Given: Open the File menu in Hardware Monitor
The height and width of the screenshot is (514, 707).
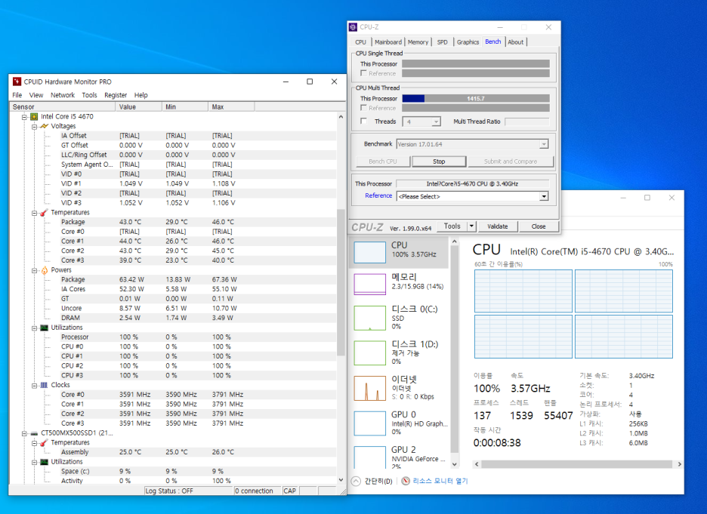Looking at the screenshot, I should coord(17,95).
